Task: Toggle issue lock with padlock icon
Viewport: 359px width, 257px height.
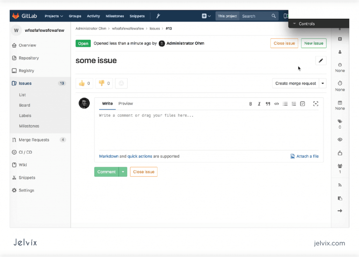Action: (340, 153)
